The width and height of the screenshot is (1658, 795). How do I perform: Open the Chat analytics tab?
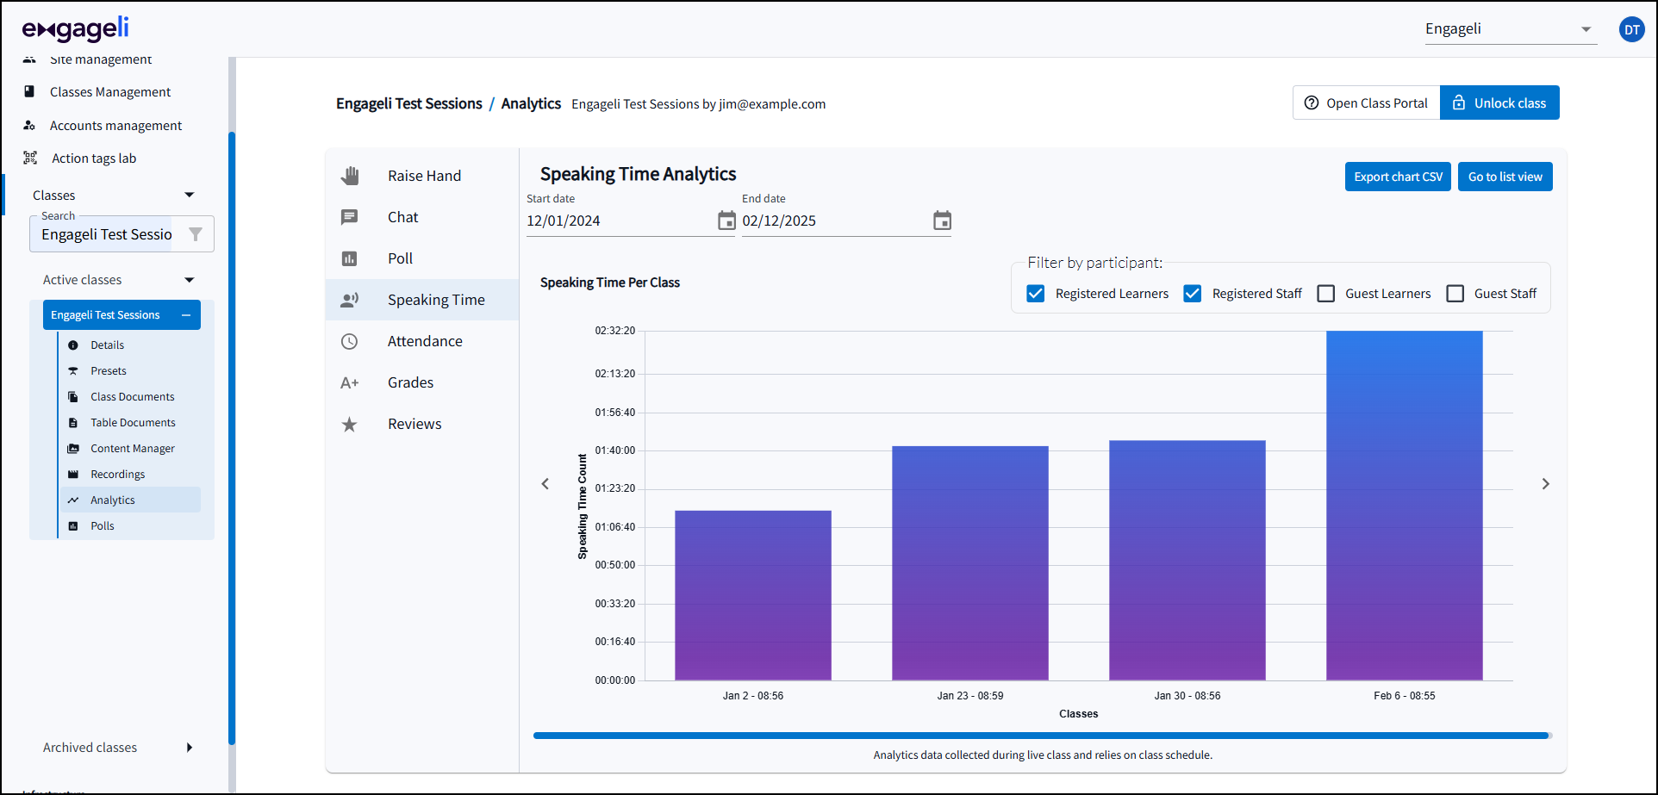[422, 217]
